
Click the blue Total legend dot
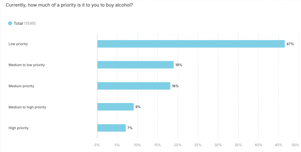click(10, 23)
